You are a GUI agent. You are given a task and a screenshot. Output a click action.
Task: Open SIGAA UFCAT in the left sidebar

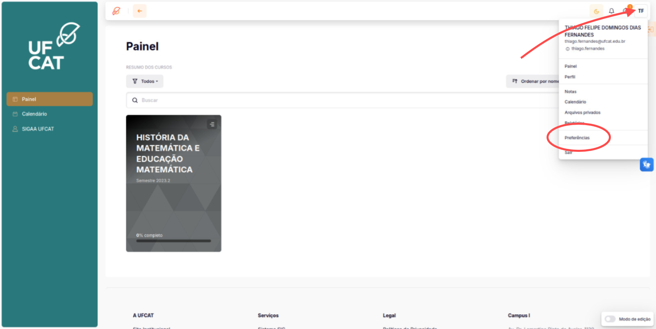coord(50,129)
